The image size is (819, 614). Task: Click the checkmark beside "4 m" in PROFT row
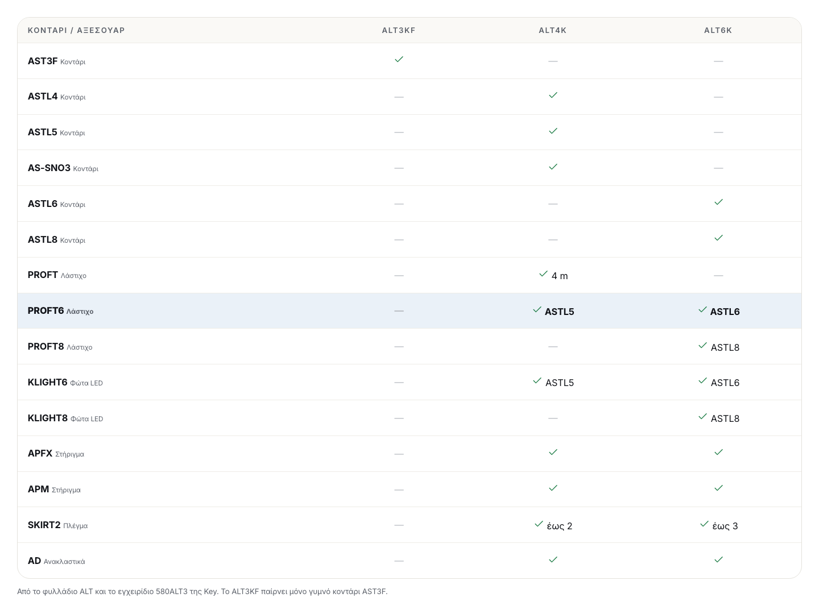(x=543, y=273)
